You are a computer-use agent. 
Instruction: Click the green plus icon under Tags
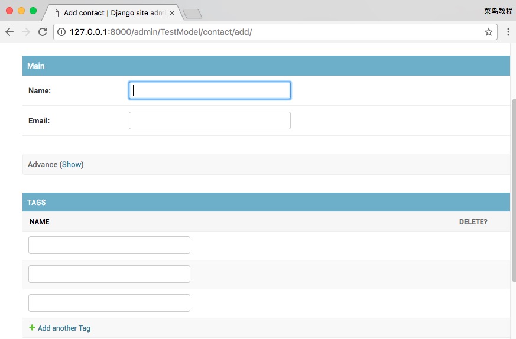point(32,328)
